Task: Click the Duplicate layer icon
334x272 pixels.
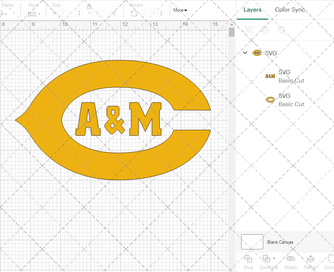Action: click(x=265, y=30)
